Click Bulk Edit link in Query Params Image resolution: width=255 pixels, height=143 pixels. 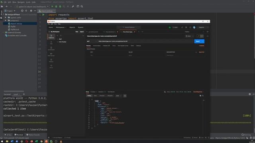(202, 52)
